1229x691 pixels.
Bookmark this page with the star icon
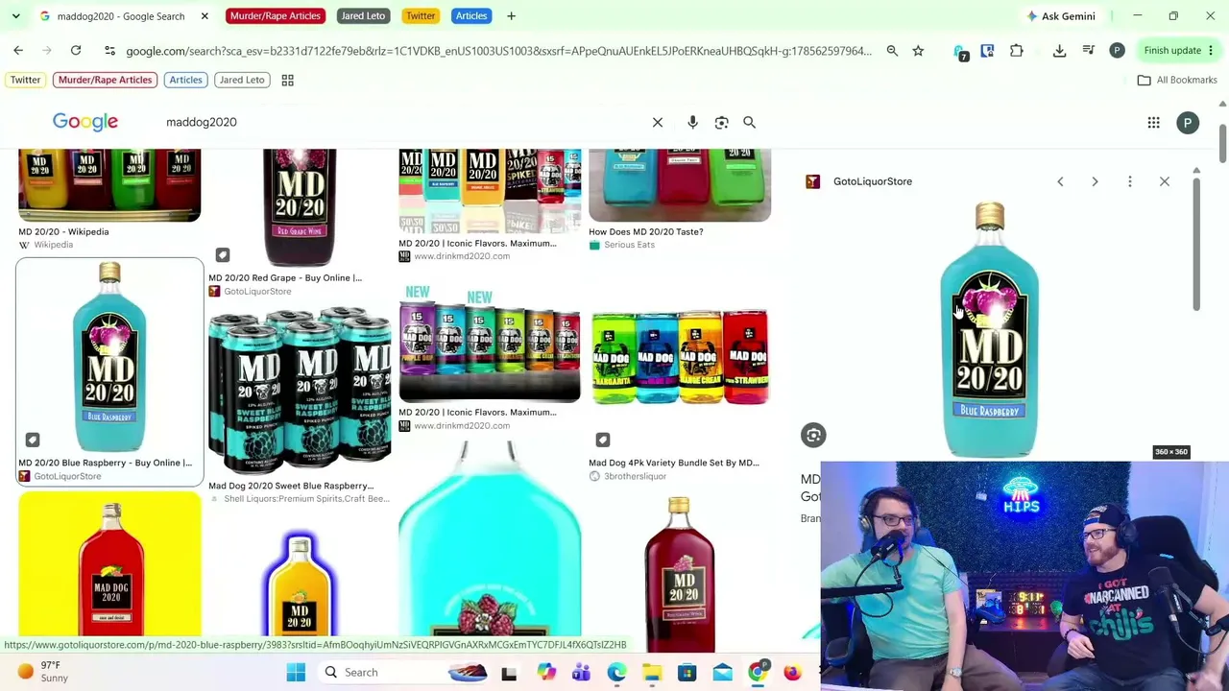918,51
